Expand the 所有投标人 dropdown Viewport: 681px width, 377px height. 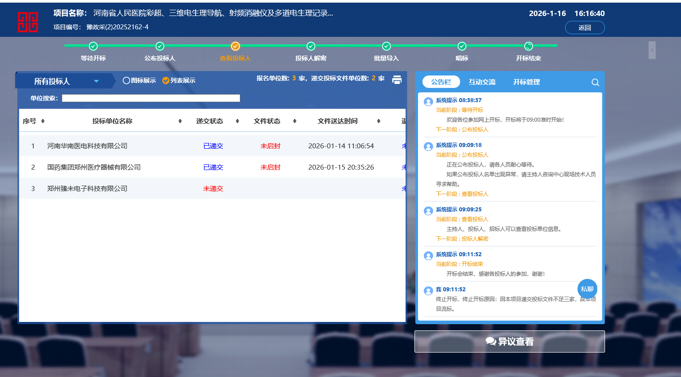click(x=96, y=81)
